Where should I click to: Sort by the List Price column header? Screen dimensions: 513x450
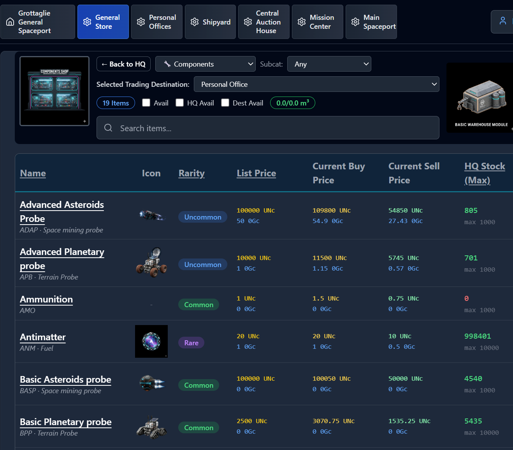[x=256, y=173]
